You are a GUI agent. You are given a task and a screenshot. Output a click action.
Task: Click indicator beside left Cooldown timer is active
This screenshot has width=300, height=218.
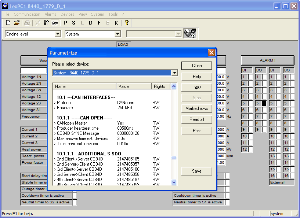pyautogui.click(x=75, y=196)
